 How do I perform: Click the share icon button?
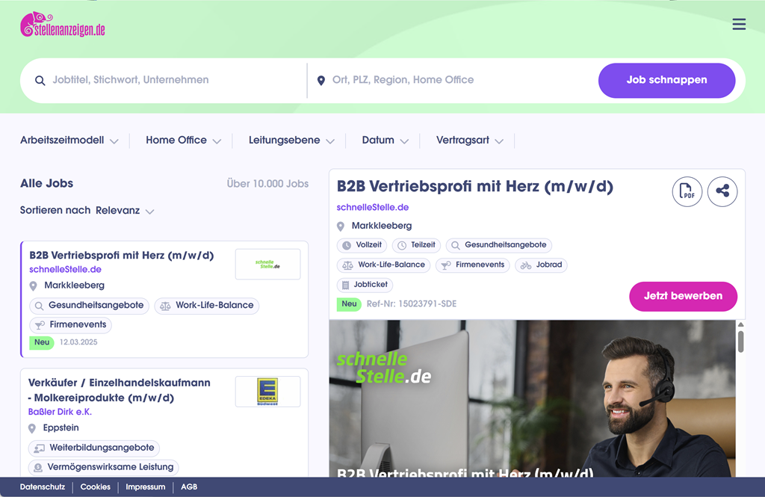pyautogui.click(x=722, y=192)
